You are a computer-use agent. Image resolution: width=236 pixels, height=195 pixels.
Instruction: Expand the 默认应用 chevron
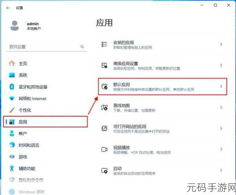click(x=221, y=86)
